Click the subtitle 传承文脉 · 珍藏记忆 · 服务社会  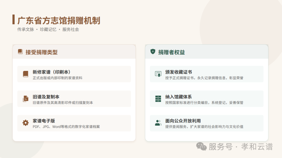(x=48, y=29)
